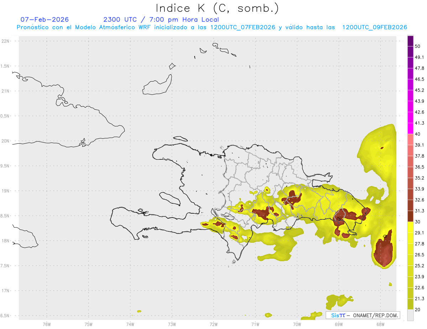Click the 'Pronóstico con el Modelo Atmósferico WRF' subtitle line
Screen dimensions: 427x329
point(212,27)
